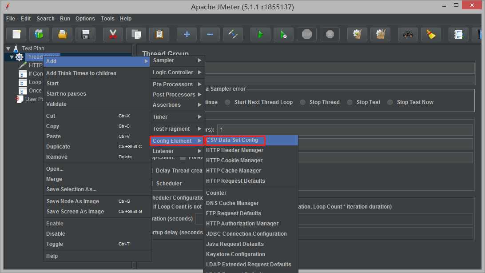
Task: Click the Toggle enable/disable icon in toolbar
Action: 233,34
